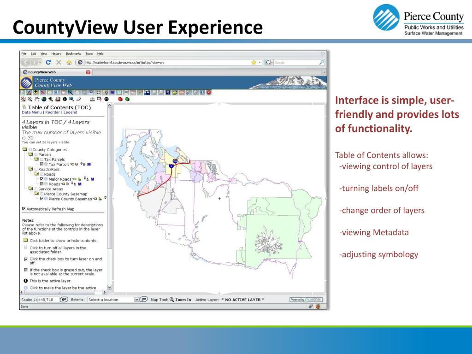
Task: Click the blue question mark Help icon
Action: (202, 92)
